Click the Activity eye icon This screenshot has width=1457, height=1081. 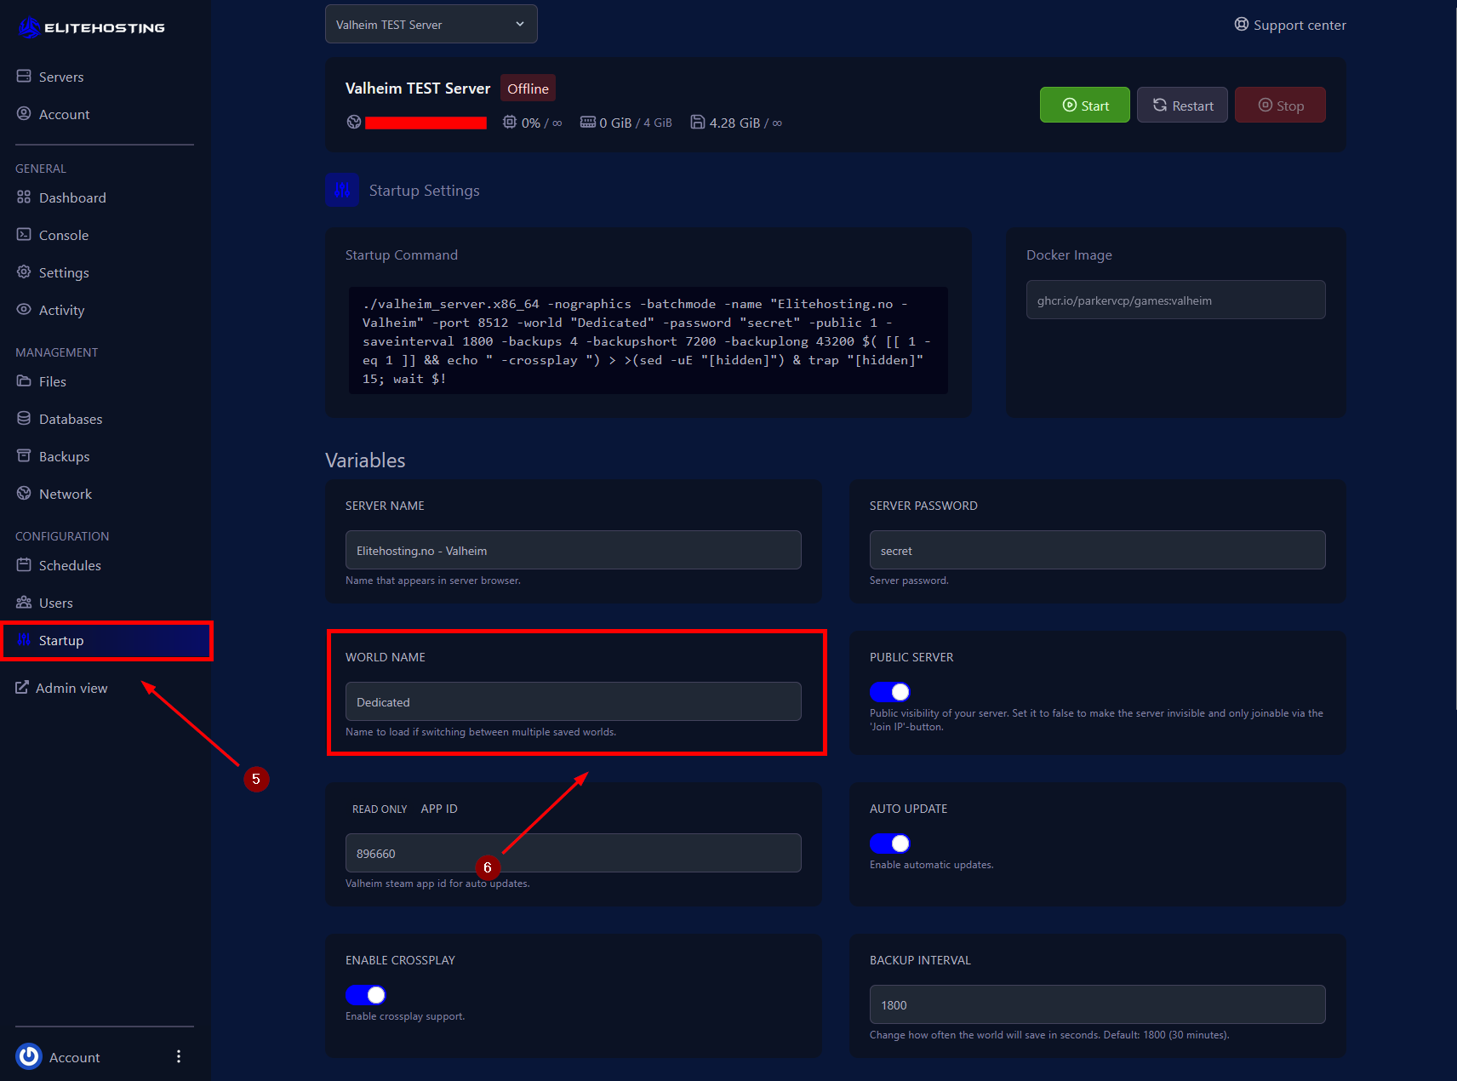coord(24,310)
